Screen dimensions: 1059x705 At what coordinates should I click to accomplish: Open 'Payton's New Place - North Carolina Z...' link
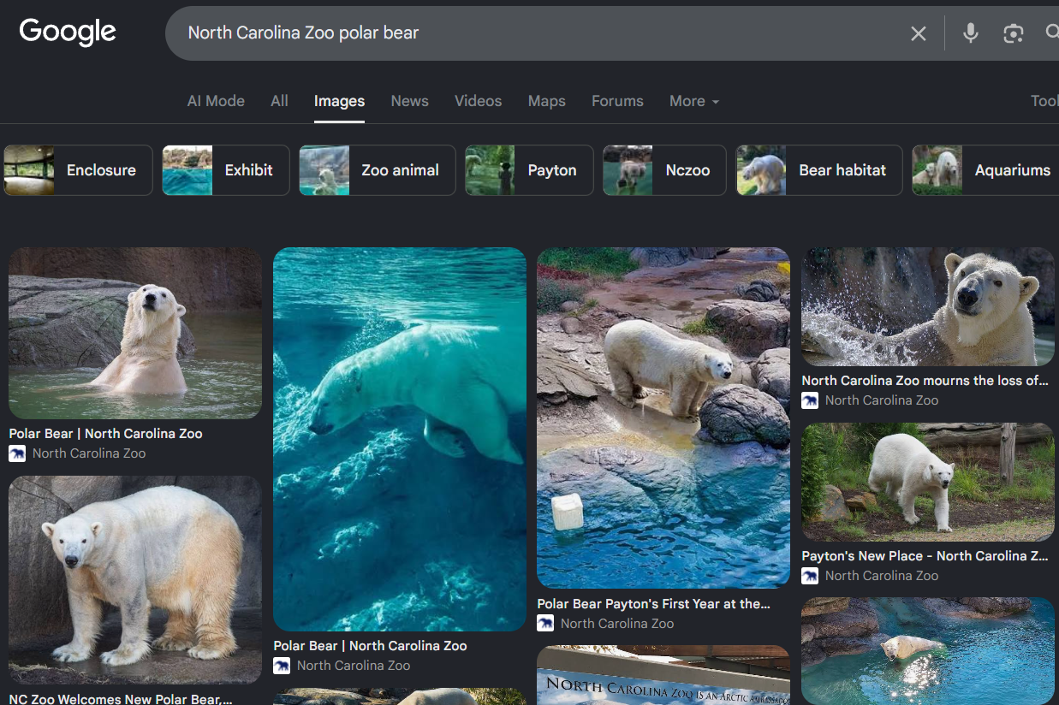(925, 556)
